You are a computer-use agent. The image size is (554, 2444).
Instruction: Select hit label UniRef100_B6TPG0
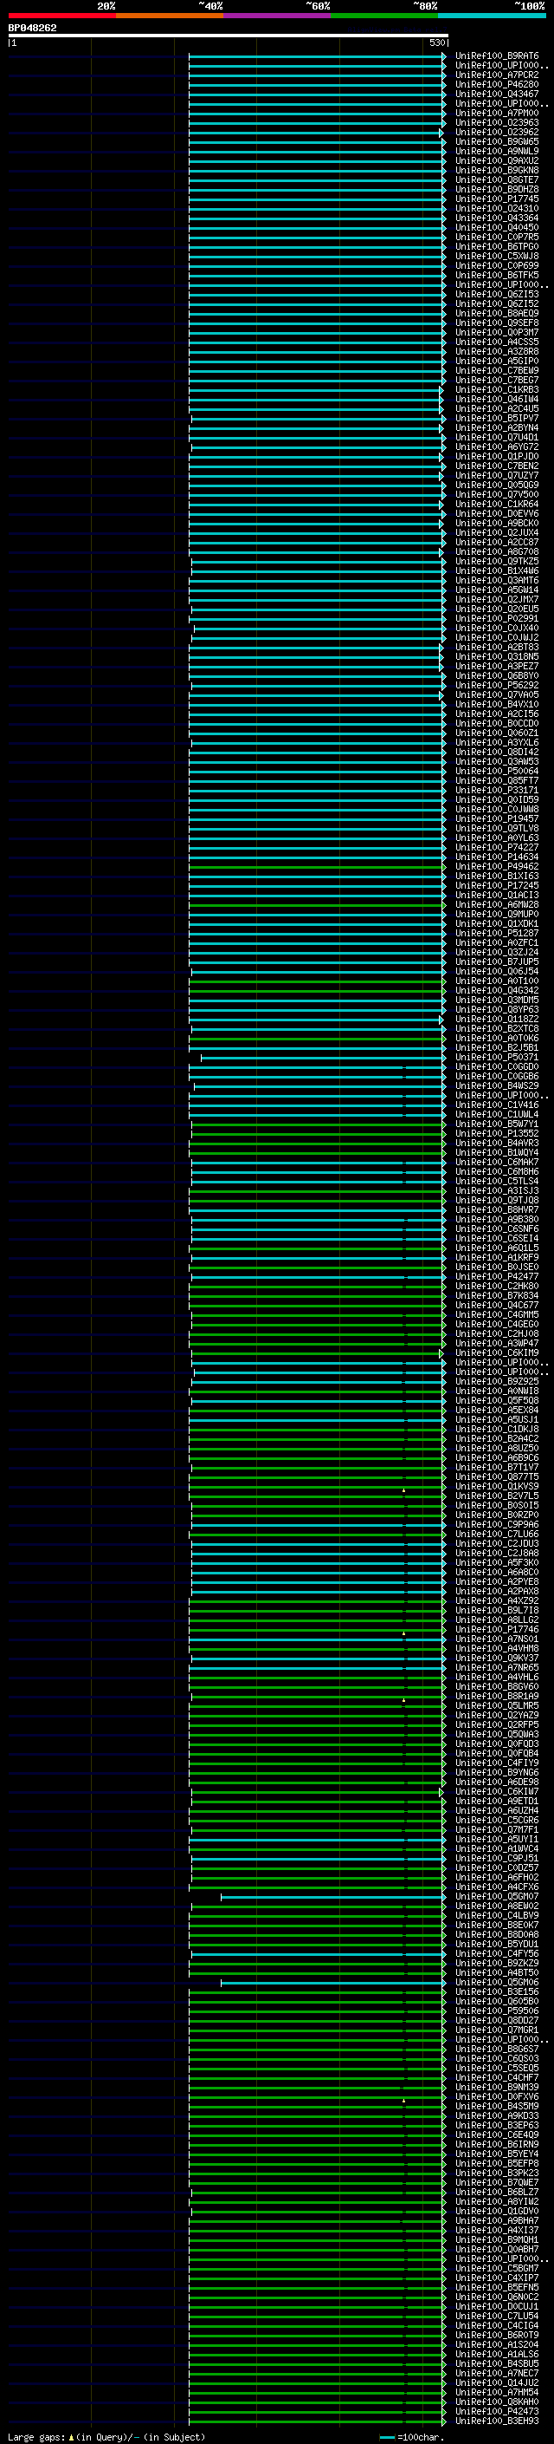pos(497,247)
